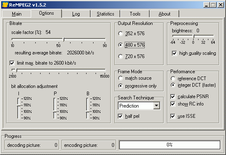Click the 0% progress bar
Image resolution: width=226 pixels, height=155 pixels.
(170, 145)
